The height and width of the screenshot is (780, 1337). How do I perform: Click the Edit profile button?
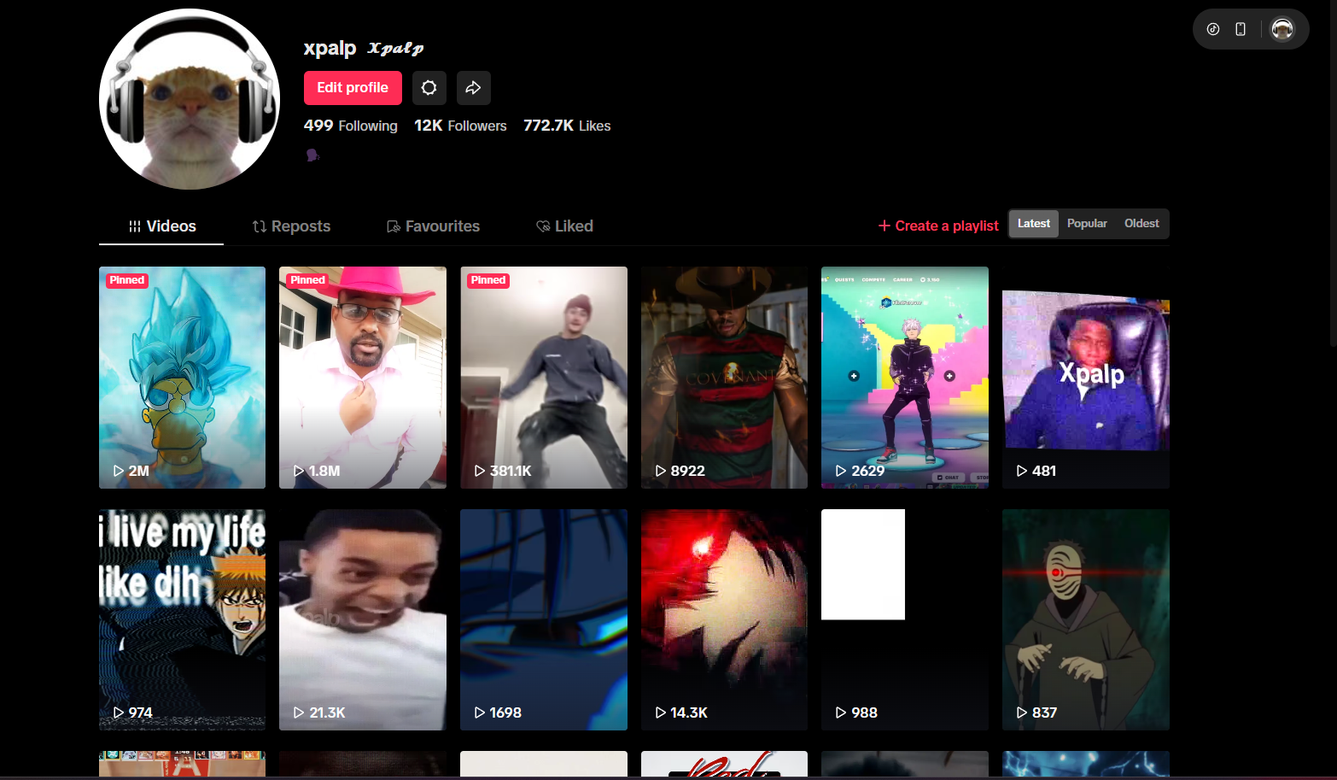(353, 88)
